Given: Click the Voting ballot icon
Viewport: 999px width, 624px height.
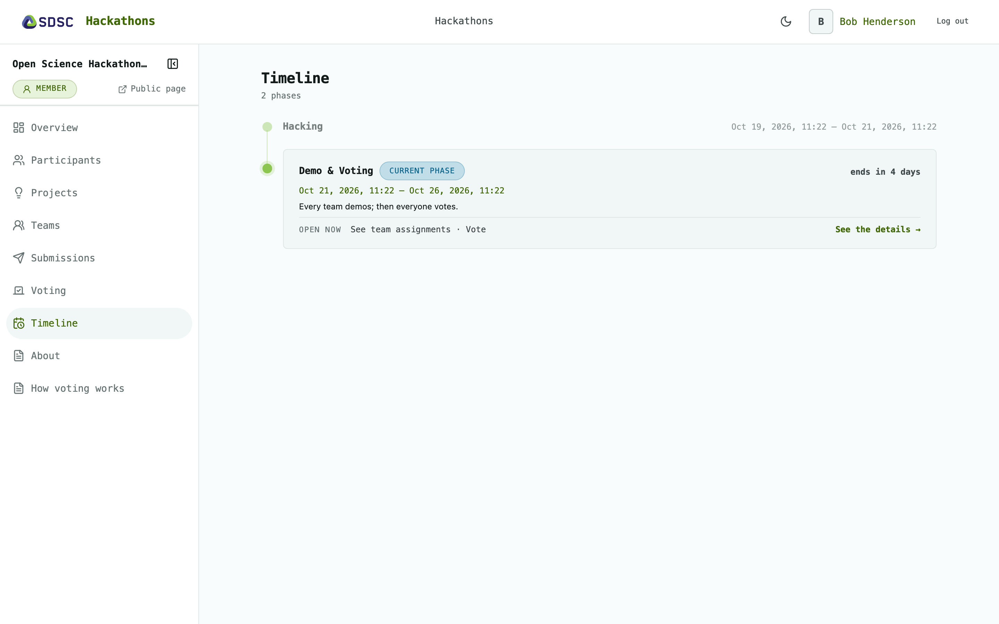Looking at the screenshot, I should point(19,291).
